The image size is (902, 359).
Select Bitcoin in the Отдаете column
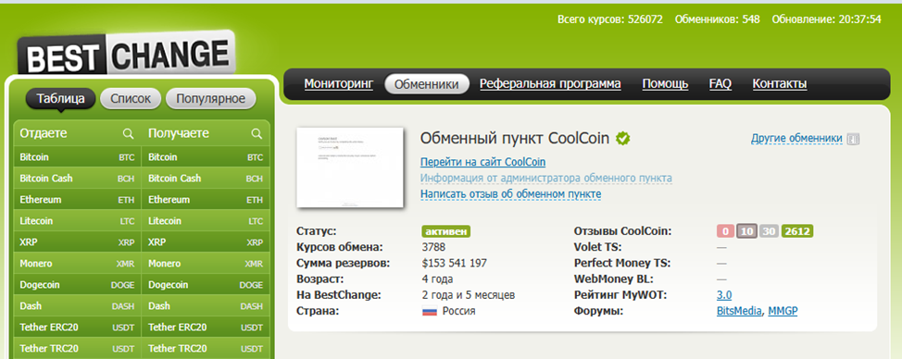click(77, 156)
